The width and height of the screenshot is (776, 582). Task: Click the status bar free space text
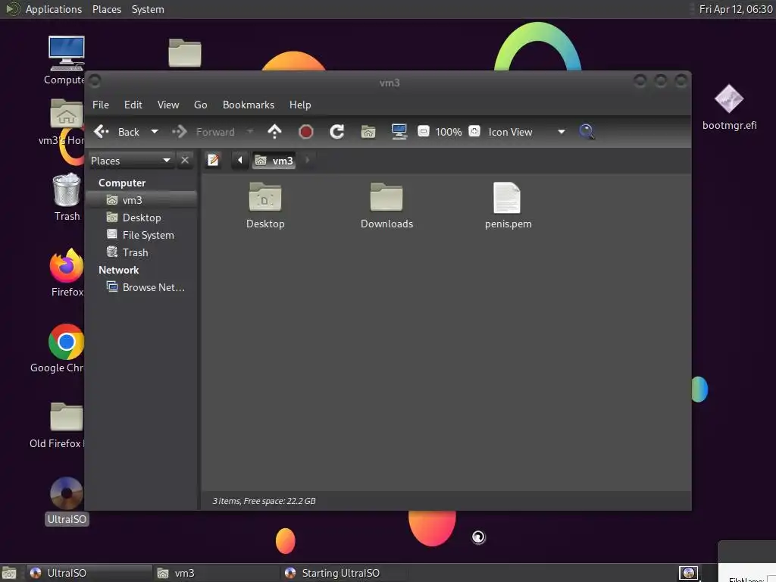click(264, 501)
